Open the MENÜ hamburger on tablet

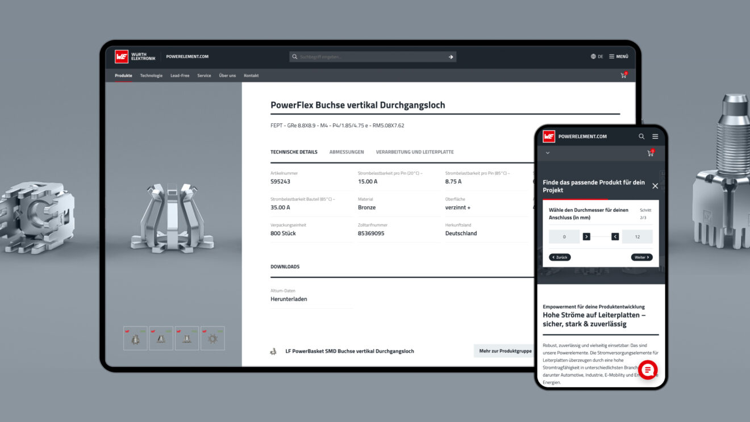(x=618, y=57)
